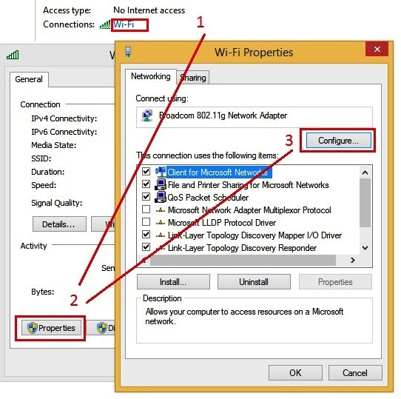Click the green signal bars icon in status window
This screenshot has height=399, width=401.
(13, 55)
